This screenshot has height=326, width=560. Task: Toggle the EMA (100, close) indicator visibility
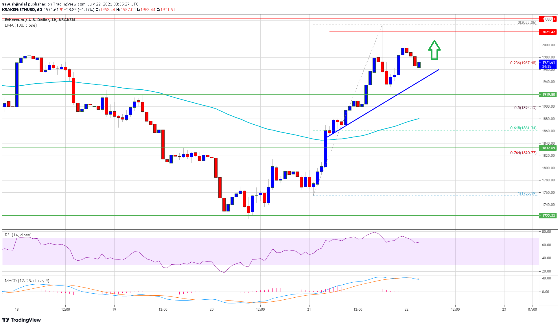pos(21,25)
